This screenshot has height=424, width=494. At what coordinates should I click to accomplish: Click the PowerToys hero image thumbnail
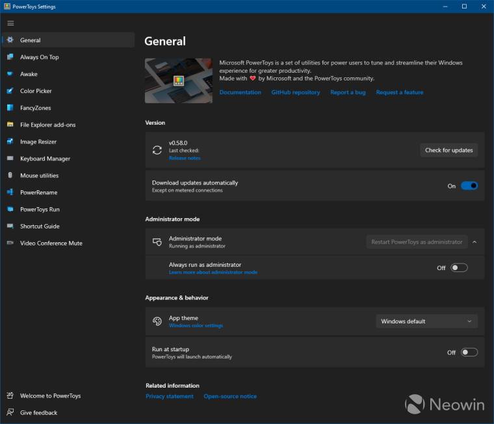178,81
